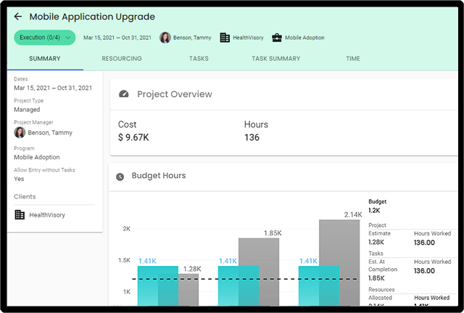
Task: Click the Mobile Adoption label in the header
Action: click(x=304, y=38)
